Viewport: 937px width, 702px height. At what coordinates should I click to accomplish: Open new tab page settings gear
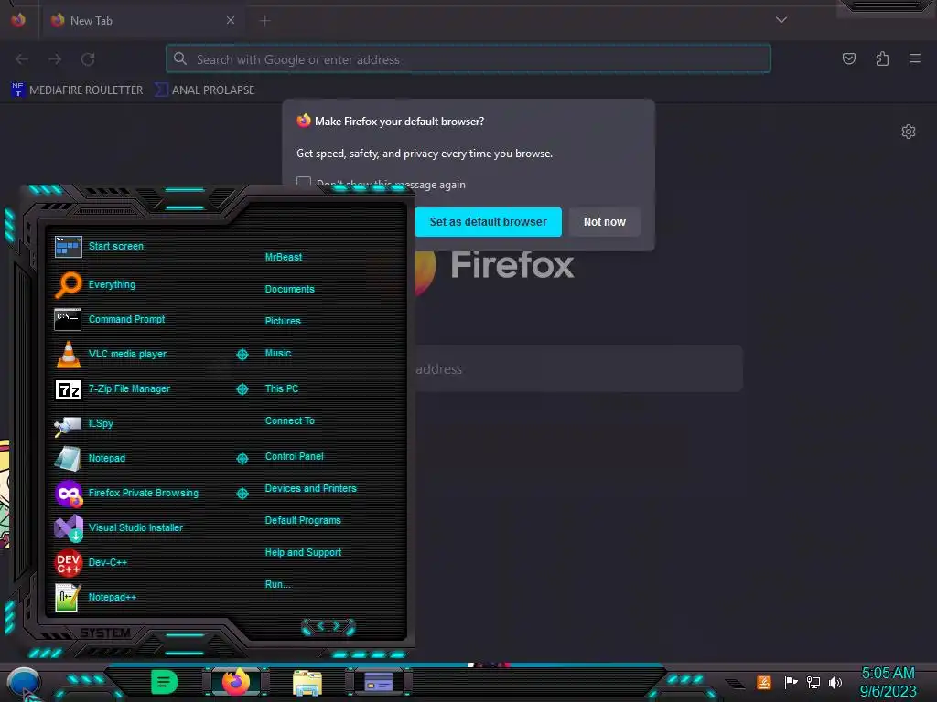click(909, 132)
